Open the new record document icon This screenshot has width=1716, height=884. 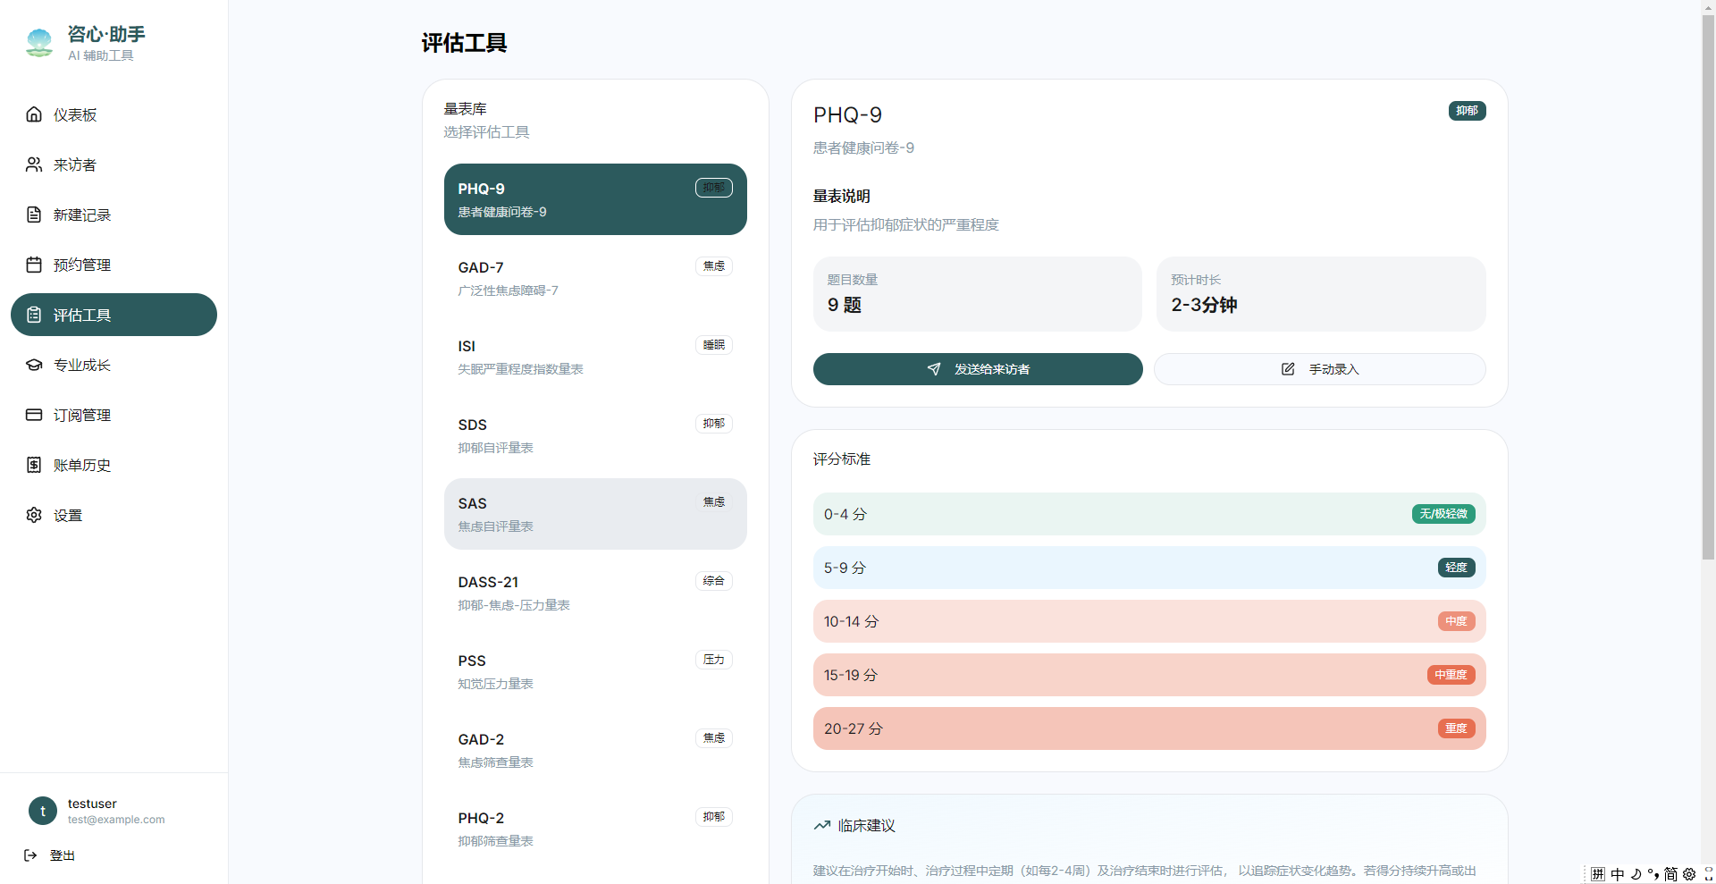pos(34,215)
